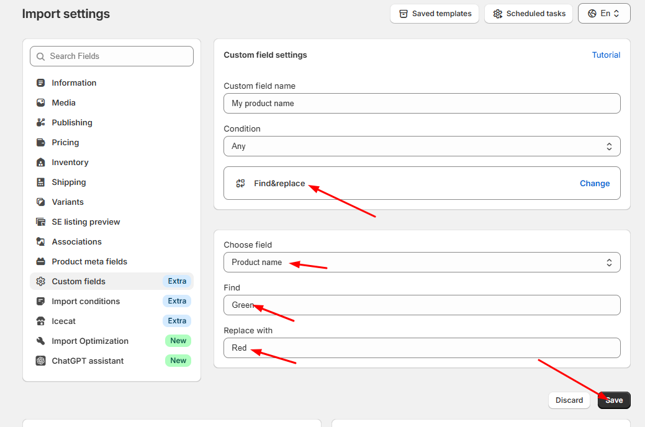645x427 pixels.
Task: Select the Shipping menu item
Action: 112,182
